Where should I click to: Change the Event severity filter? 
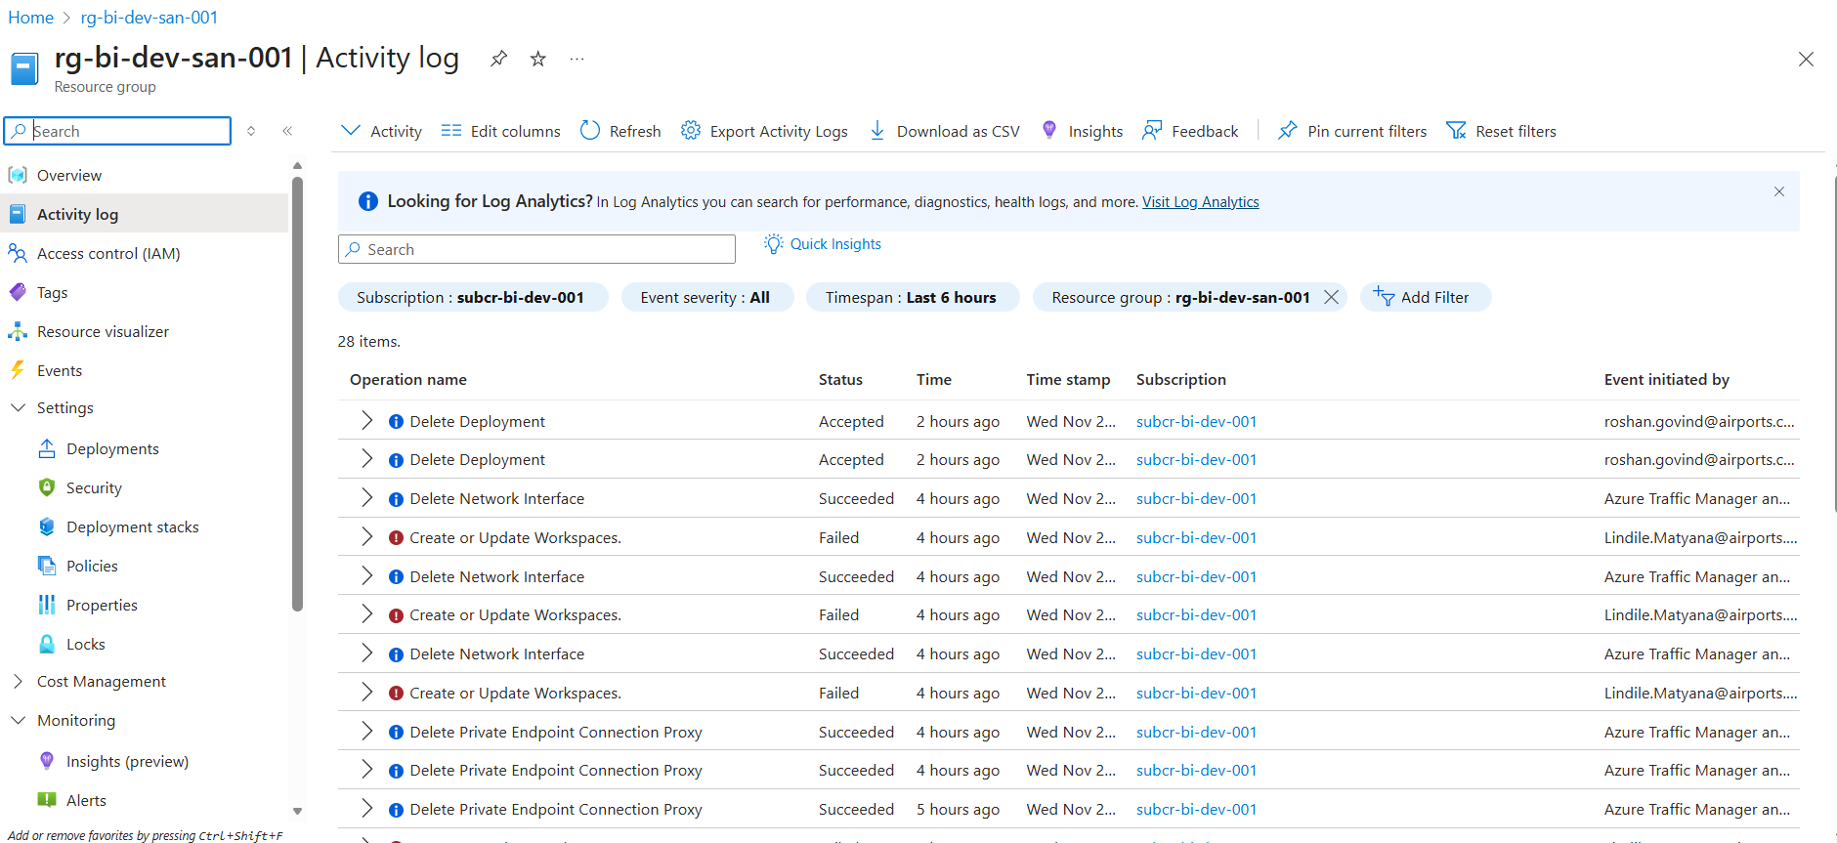click(x=706, y=297)
